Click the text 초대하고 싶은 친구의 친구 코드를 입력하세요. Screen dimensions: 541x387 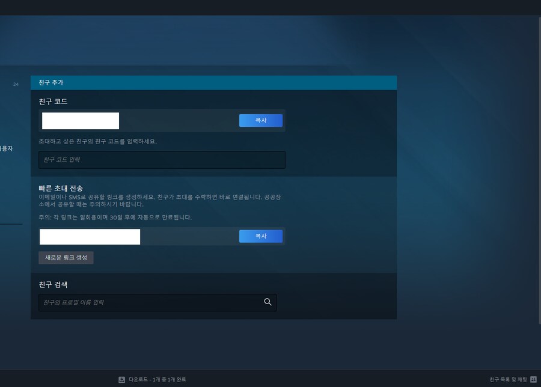(x=97, y=141)
